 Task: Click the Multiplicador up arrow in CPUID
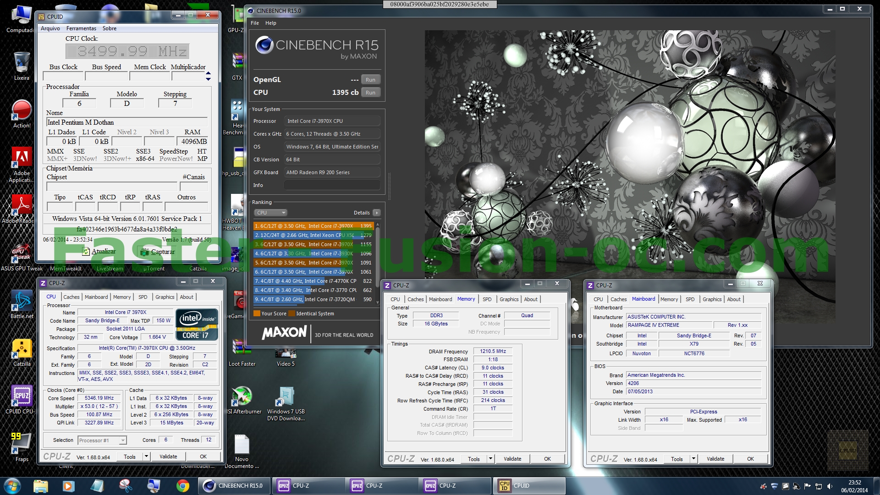click(x=208, y=73)
